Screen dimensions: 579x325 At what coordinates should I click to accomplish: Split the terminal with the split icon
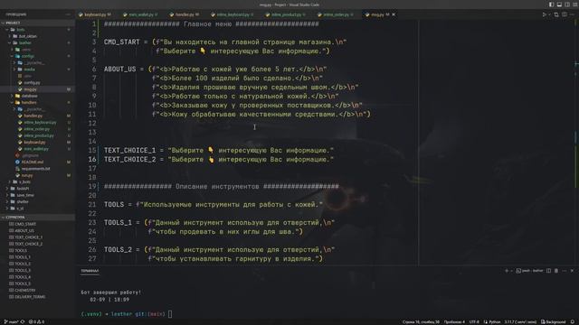pyautogui.click(x=549, y=271)
